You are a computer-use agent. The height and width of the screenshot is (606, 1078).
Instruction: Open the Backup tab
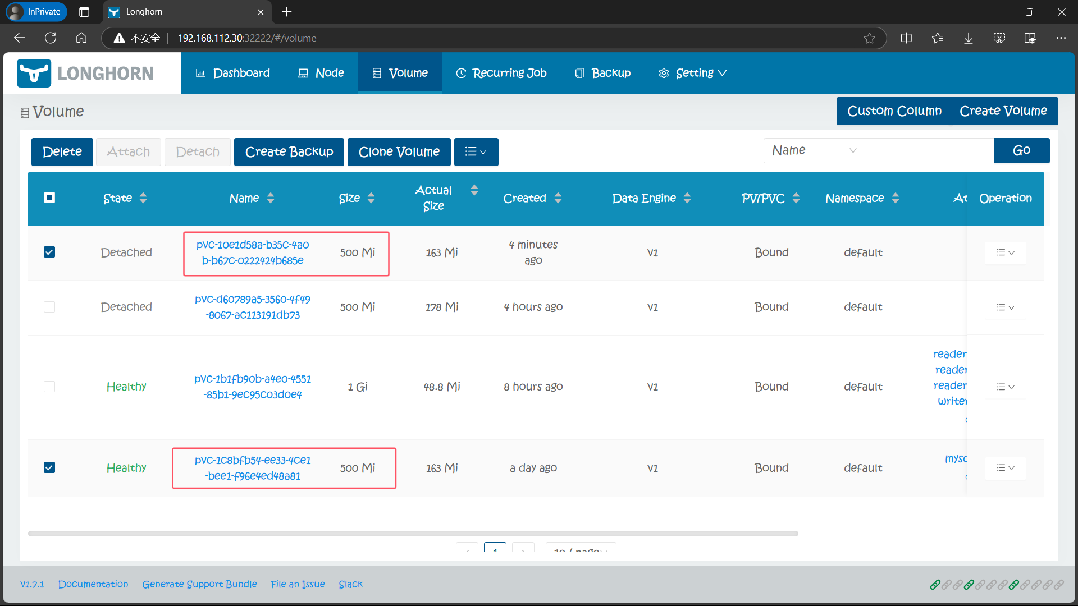click(x=603, y=74)
